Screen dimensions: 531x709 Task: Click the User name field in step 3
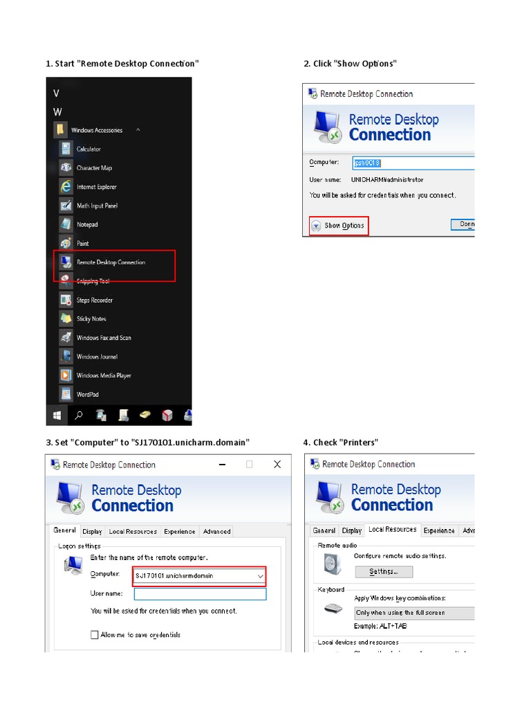(200, 593)
